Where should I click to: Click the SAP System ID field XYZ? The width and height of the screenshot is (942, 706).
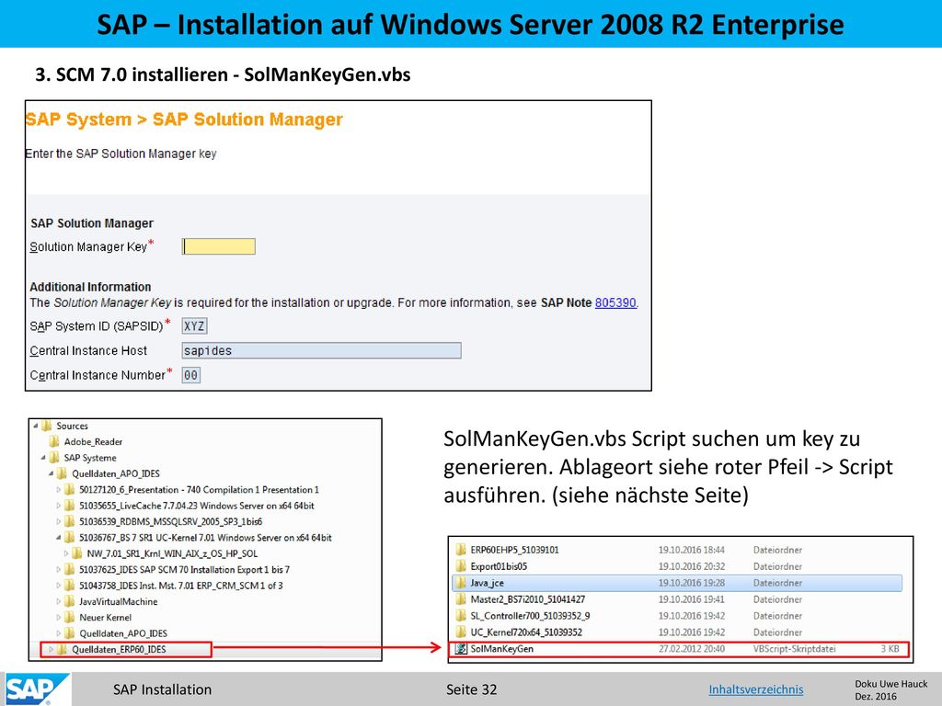click(x=195, y=326)
